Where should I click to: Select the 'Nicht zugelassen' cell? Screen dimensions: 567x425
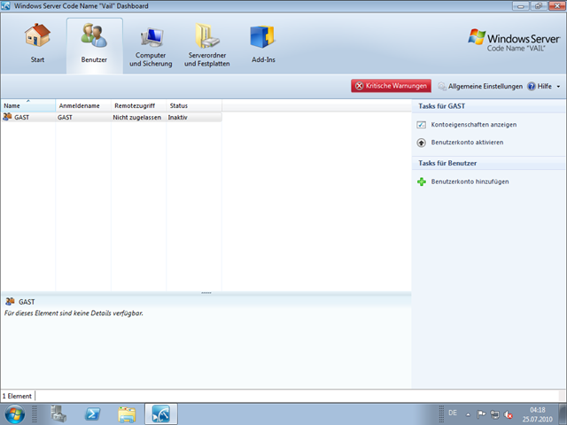(x=136, y=118)
